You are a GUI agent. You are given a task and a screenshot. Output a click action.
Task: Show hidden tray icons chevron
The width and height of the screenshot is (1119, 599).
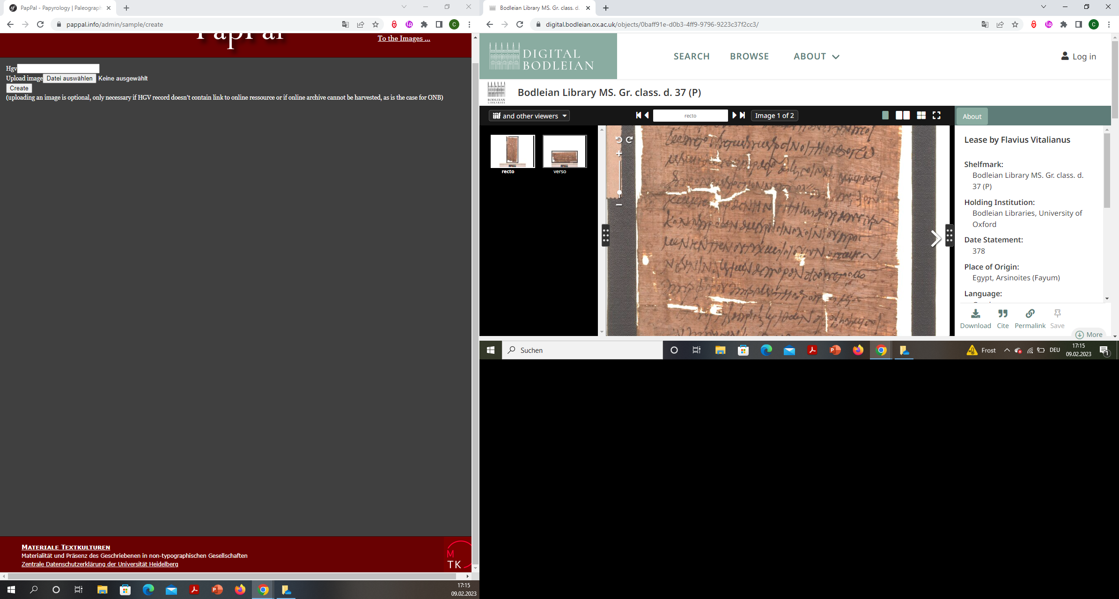click(x=1007, y=350)
